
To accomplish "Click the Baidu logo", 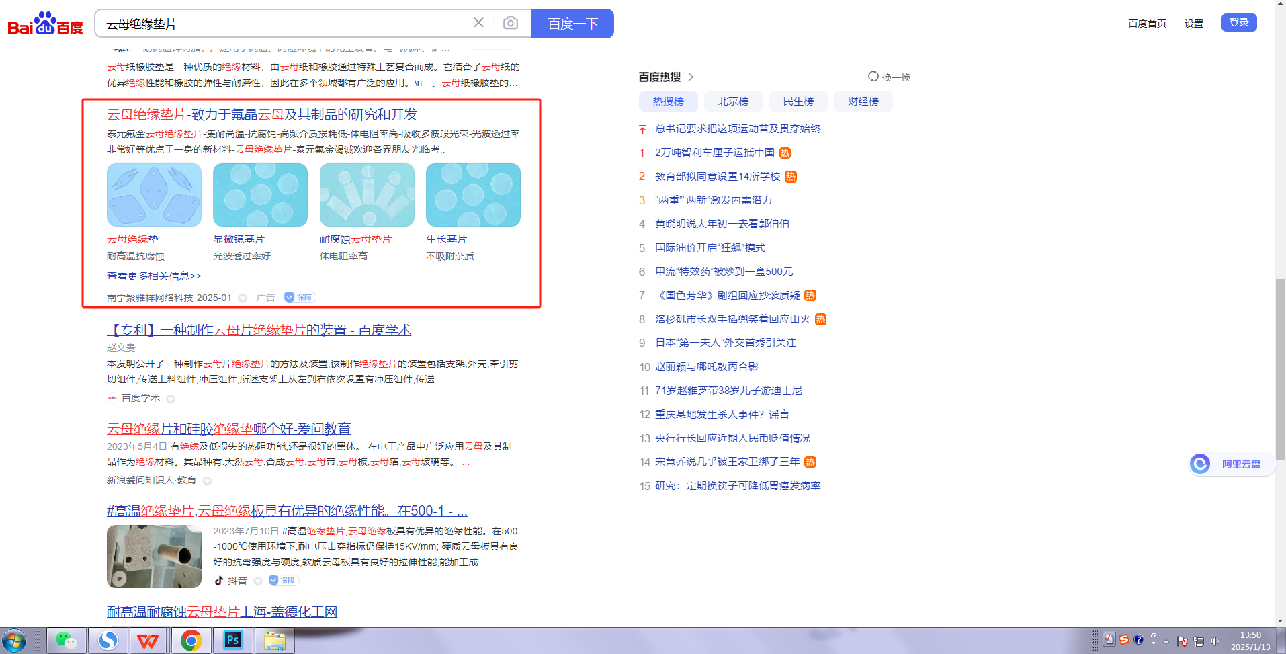I will (45, 24).
